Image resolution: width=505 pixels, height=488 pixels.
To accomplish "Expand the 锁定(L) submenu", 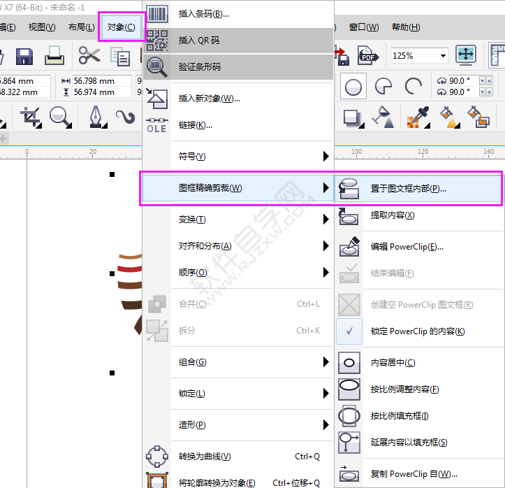I will click(x=237, y=393).
